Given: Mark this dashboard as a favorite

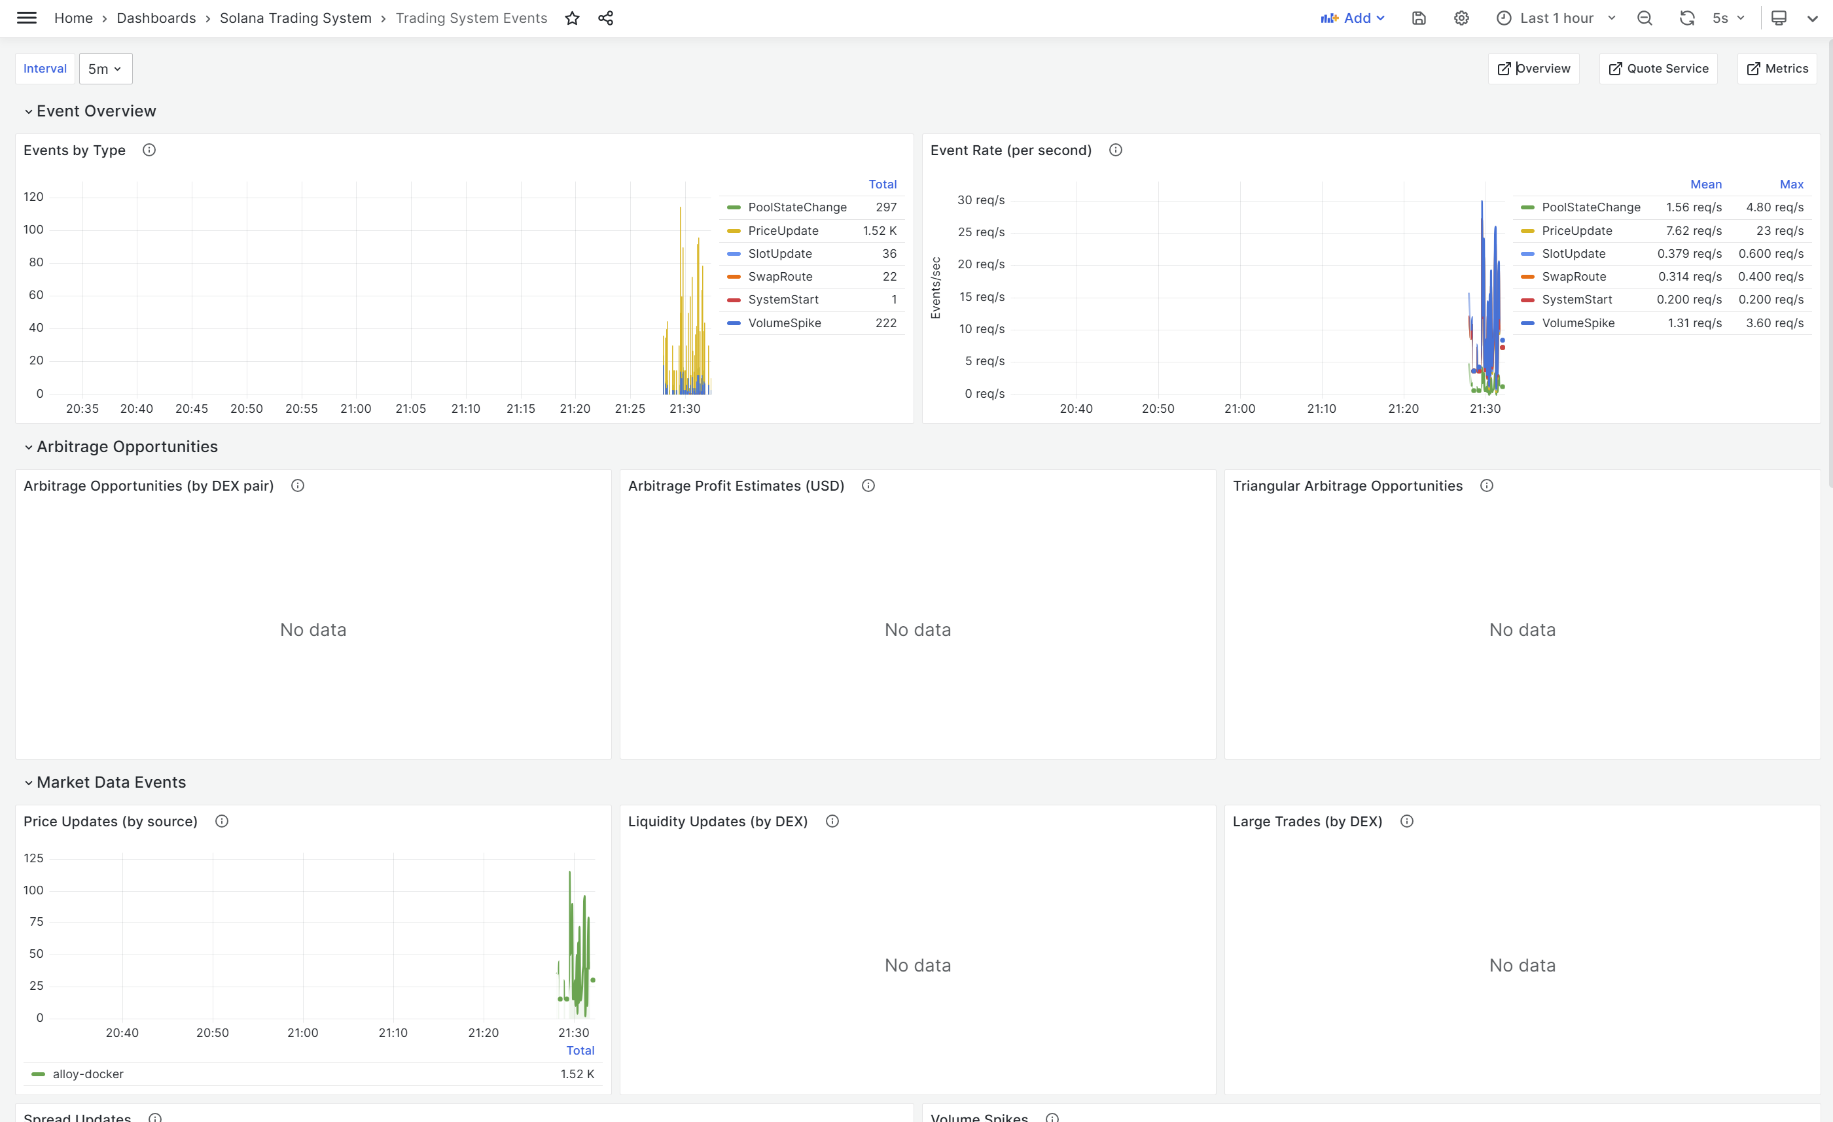Looking at the screenshot, I should (x=572, y=18).
